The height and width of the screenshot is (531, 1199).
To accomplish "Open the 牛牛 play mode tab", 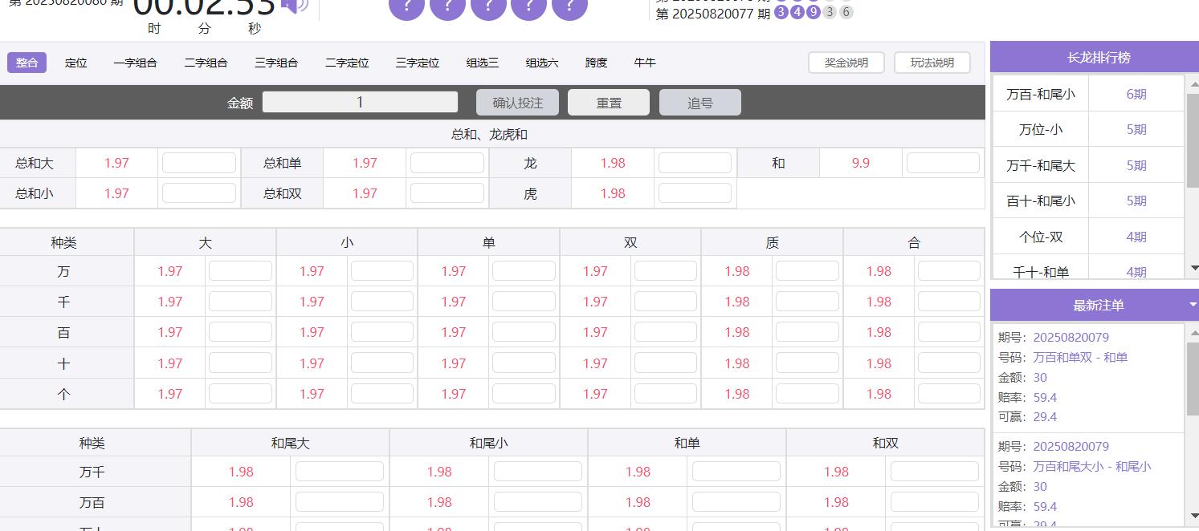I will point(645,62).
